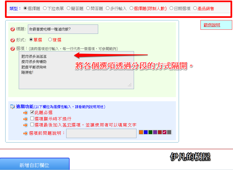Pick the purple color swatch
The image size is (233, 170).
155,132
